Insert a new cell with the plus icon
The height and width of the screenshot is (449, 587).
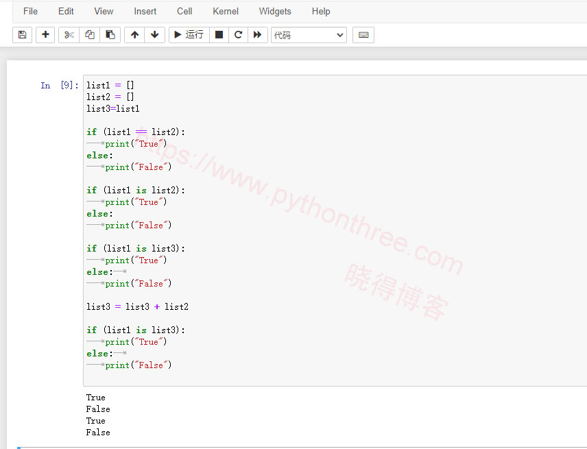(x=45, y=35)
